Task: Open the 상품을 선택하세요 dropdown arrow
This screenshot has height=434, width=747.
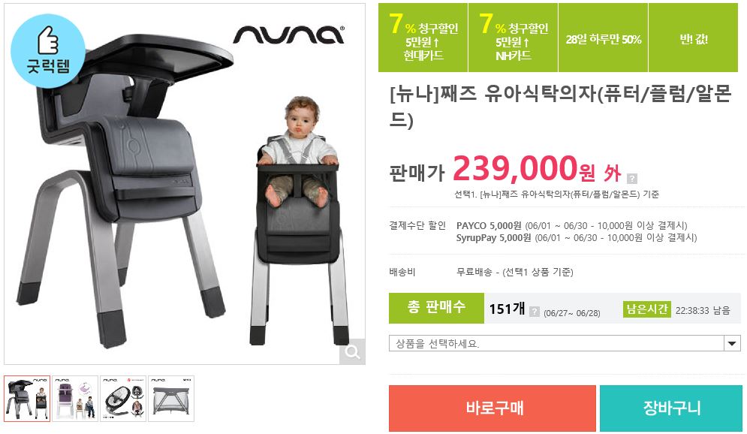Action: tap(732, 343)
